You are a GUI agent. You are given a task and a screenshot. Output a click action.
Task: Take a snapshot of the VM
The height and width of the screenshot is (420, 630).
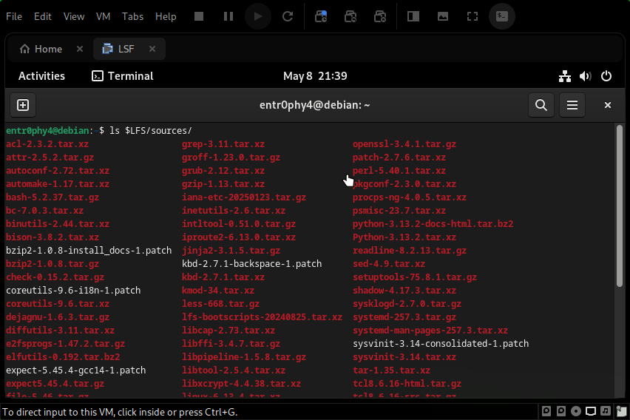tap(321, 16)
